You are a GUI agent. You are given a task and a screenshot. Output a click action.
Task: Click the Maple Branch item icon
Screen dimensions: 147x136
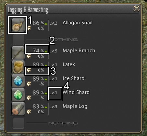click(18, 53)
